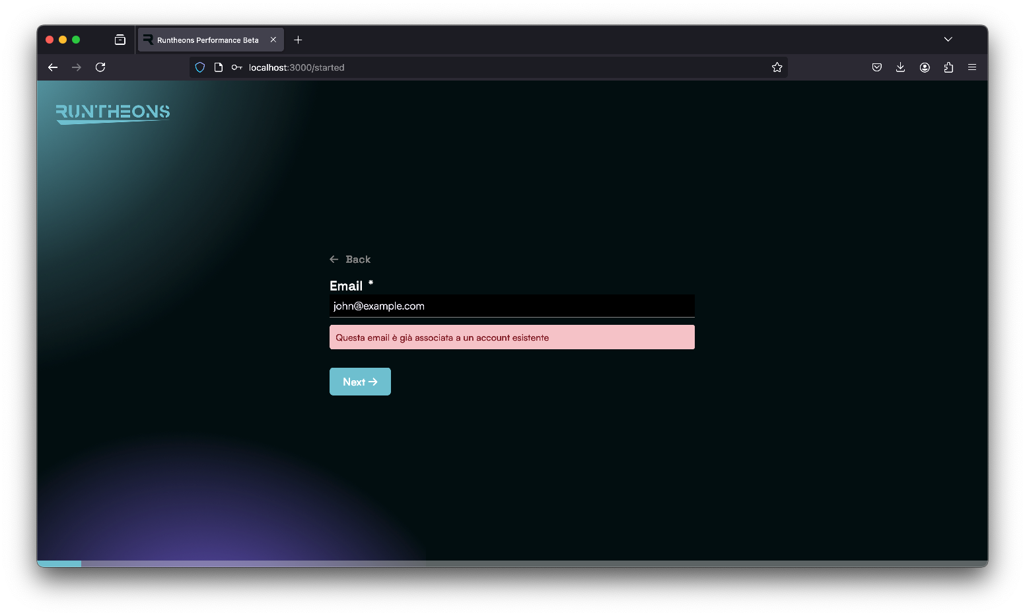The width and height of the screenshot is (1025, 616).
Task: Click the Runtheons logo
Action: 113,114
